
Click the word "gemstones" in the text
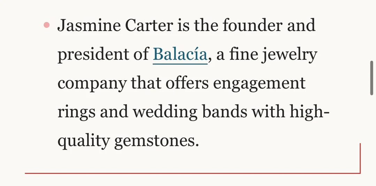(156, 141)
